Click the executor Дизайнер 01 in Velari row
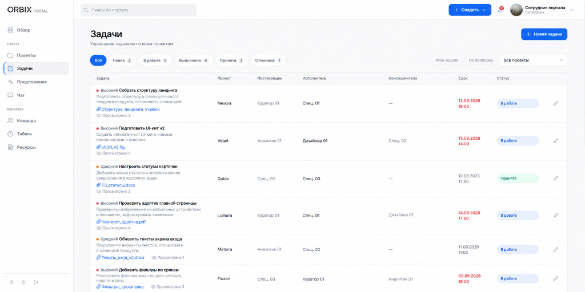Screen dimensions: 585x292 (315, 141)
